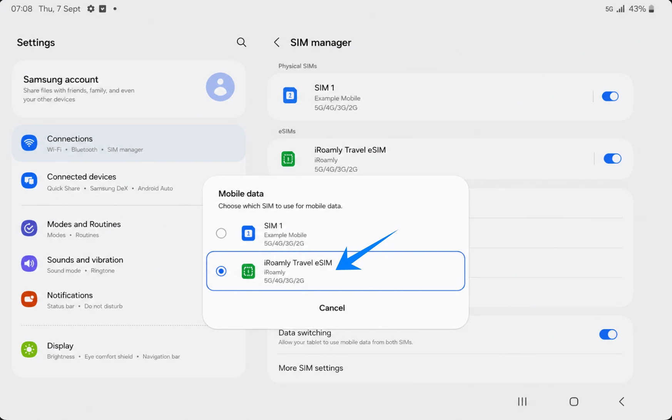672x420 pixels.
Task: Tap the iRoamly eSIM icon under eSIMs
Action: click(288, 159)
